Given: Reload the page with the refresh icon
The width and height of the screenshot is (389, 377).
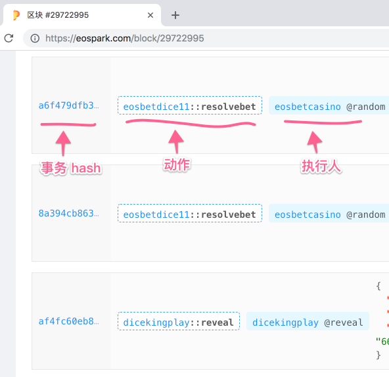Looking at the screenshot, I should coord(9,38).
